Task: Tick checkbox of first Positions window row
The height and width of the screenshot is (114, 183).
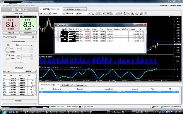Action: [x=58, y=32]
